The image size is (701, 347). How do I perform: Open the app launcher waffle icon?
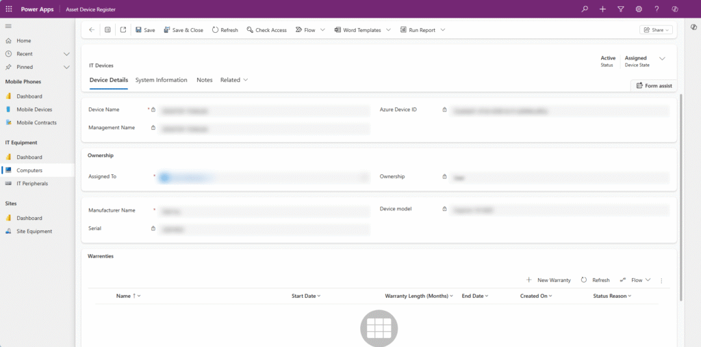[x=9, y=9]
